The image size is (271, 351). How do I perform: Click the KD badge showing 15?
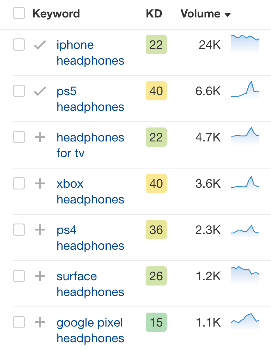tap(156, 322)
